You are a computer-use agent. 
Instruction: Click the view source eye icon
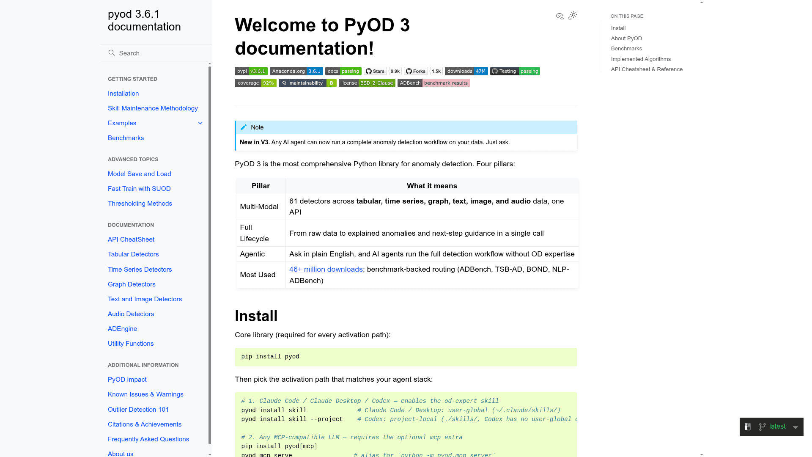pyautogui.click(x=560, y=16)
